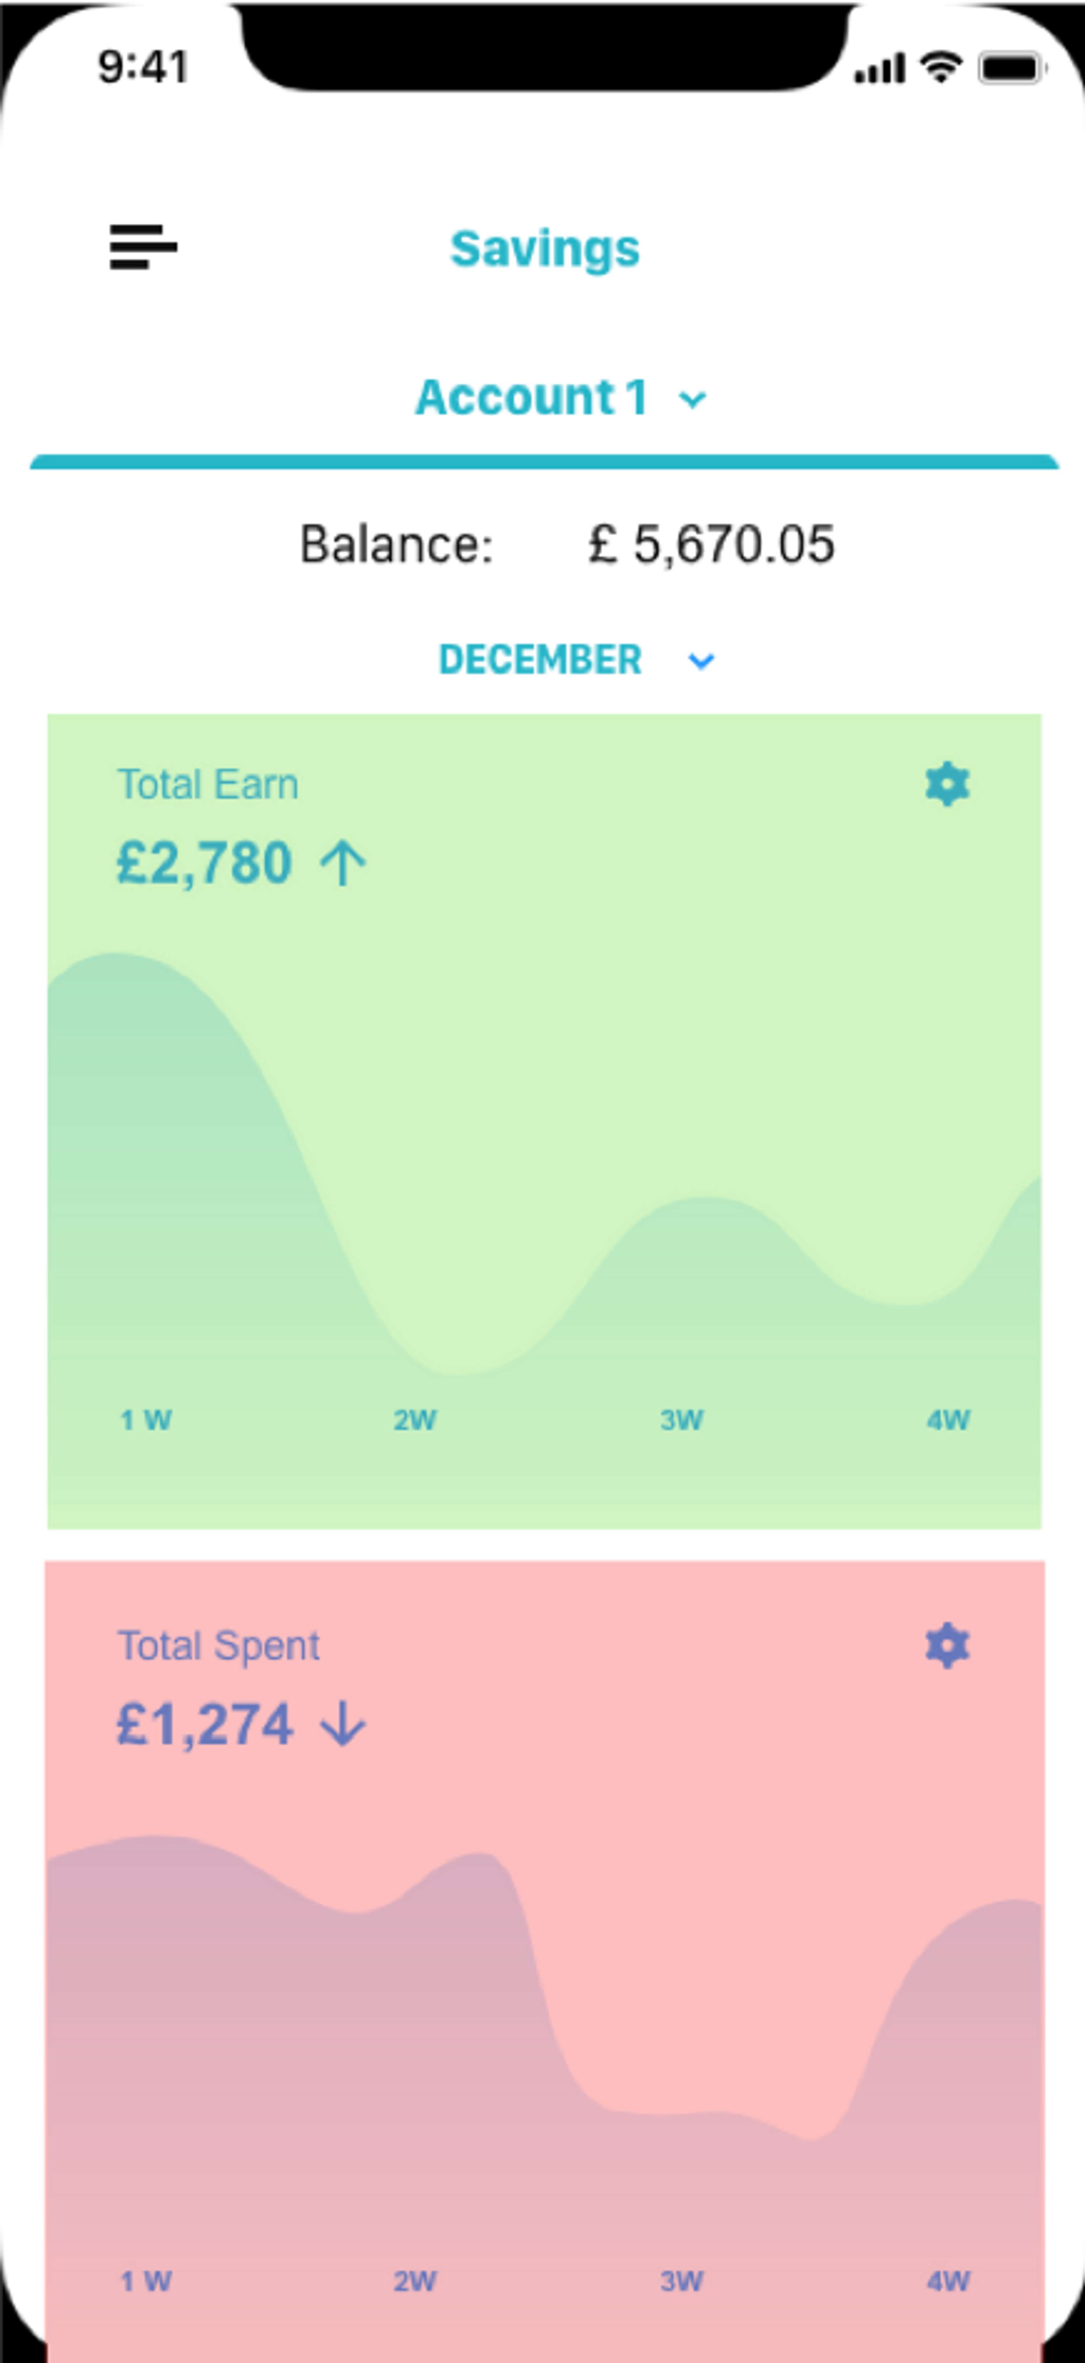1085x2363 pixels.
Task: Select 2W on the Total Earn chart
Action: (x=414, y=1420)
